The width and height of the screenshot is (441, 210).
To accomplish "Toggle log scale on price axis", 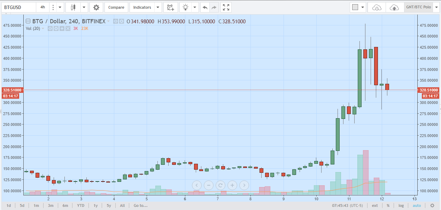I will coord(401,205).
